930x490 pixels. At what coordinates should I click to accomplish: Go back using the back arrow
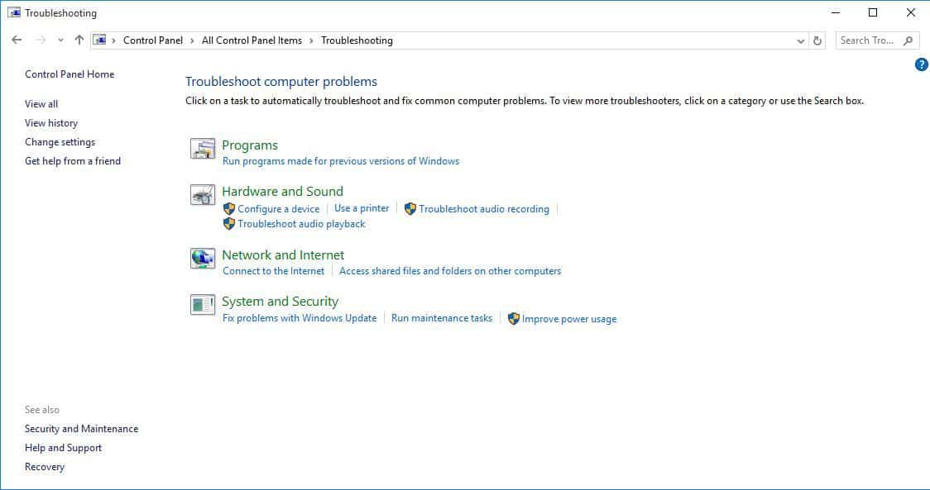click(x=16, y=39)
